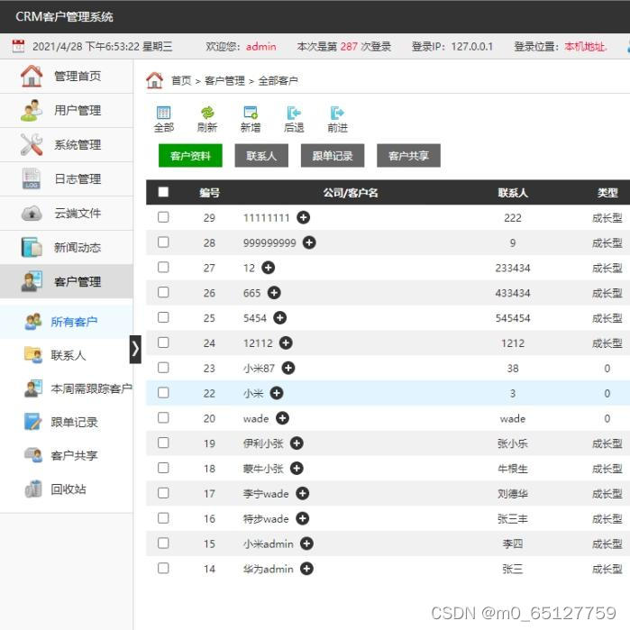Click the 系统管理 tools icon
The width and height of the screenshot is (630, 630).
(32, 144)
